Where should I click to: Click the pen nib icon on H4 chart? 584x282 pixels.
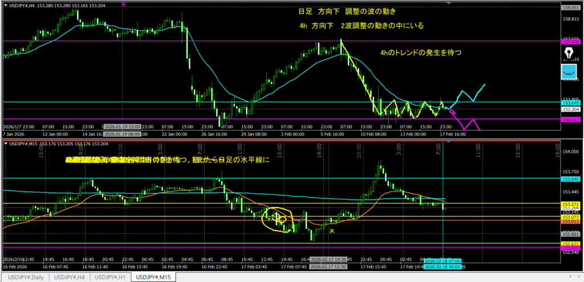[569, 52]
